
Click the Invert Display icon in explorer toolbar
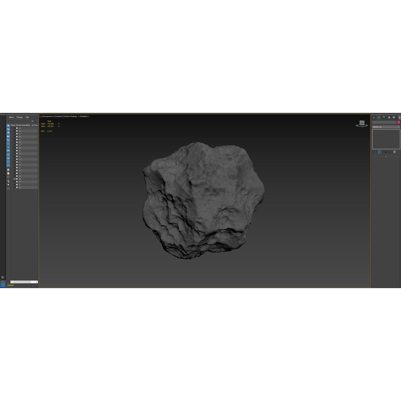click(8, 177)
